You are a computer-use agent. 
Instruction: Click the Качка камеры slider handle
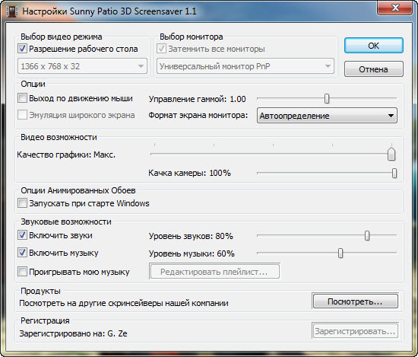394,173
